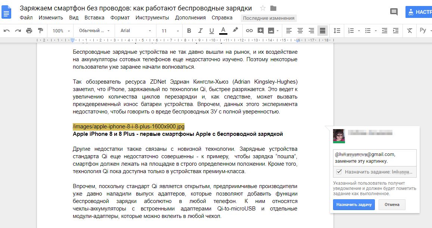Click the comment text input box
432x228 pixels.
375,158
